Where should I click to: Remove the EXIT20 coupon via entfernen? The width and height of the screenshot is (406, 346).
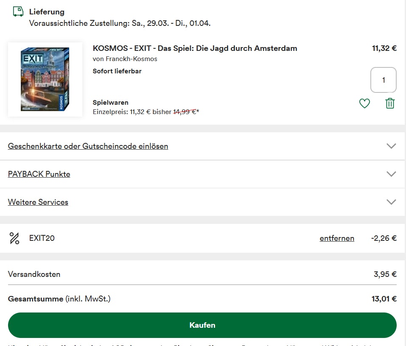pos(336,238)
